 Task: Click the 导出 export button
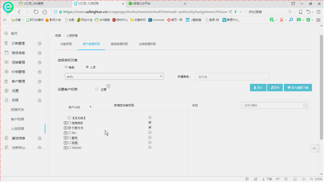tap(275, 87)
